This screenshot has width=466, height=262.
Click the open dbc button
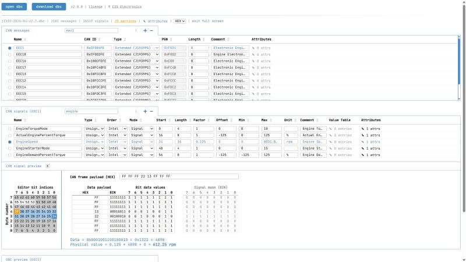[14, 6]
